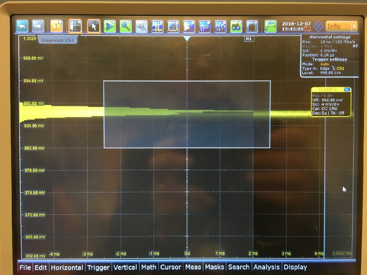Screen dimensions: 367x275
Task: Click the Ch1Wfm1 signal box title
Action: click(327, 90)
